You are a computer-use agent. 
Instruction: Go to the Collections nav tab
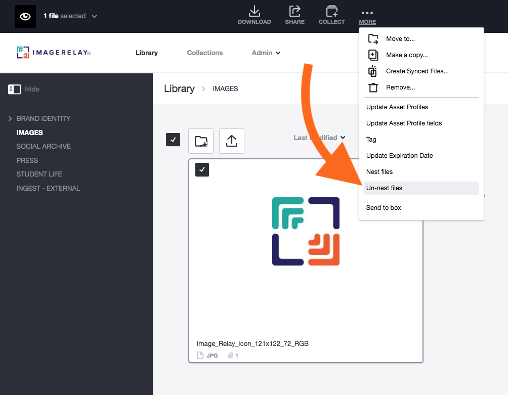pyautogui.click(x=205, y=53)
